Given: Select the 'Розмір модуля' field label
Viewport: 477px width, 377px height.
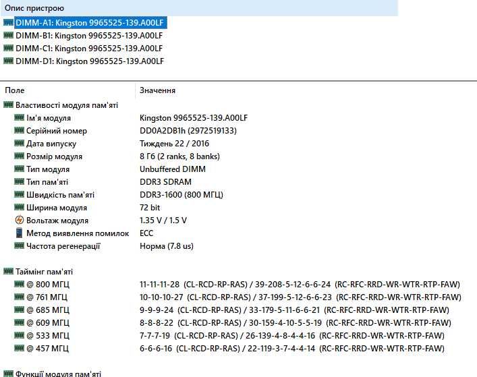Looking at the screenshot, I should point(54,156).
